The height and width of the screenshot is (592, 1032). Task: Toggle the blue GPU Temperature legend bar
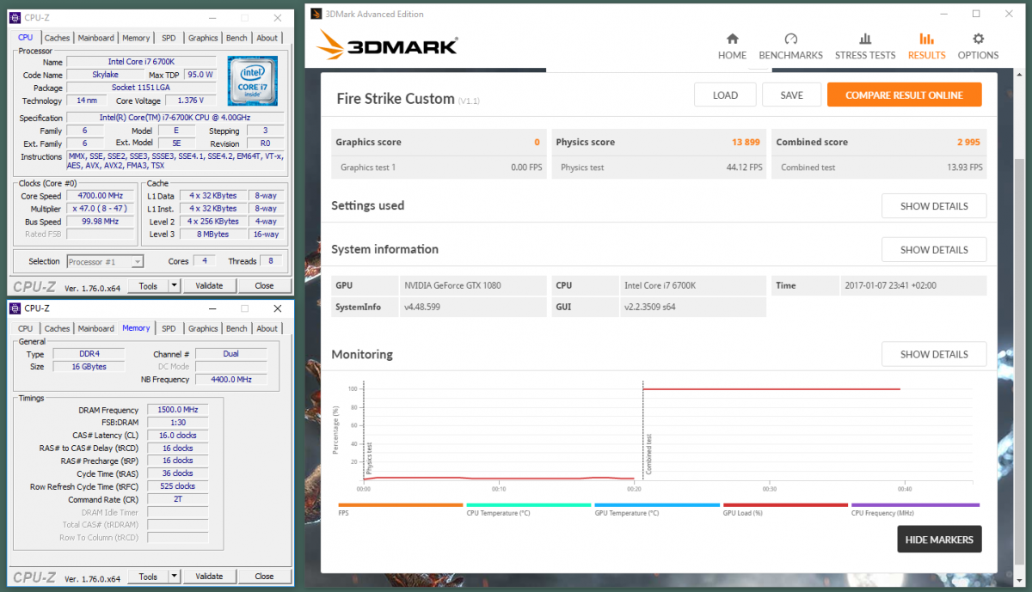pos(657,505)
